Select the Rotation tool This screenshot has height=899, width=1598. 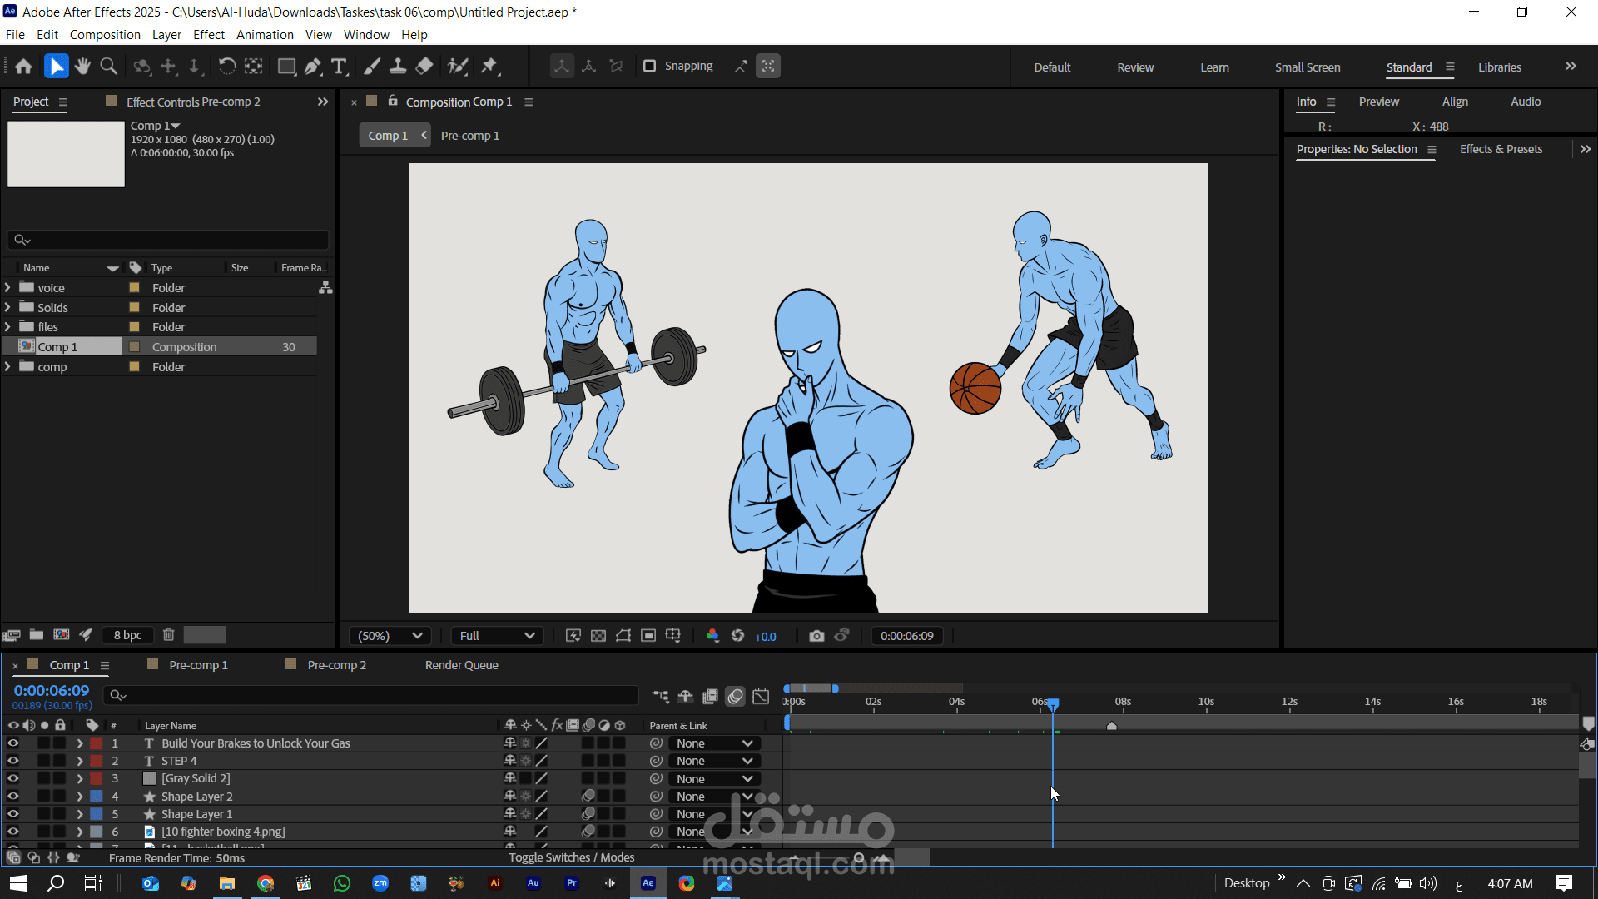(x=226, y=67)
